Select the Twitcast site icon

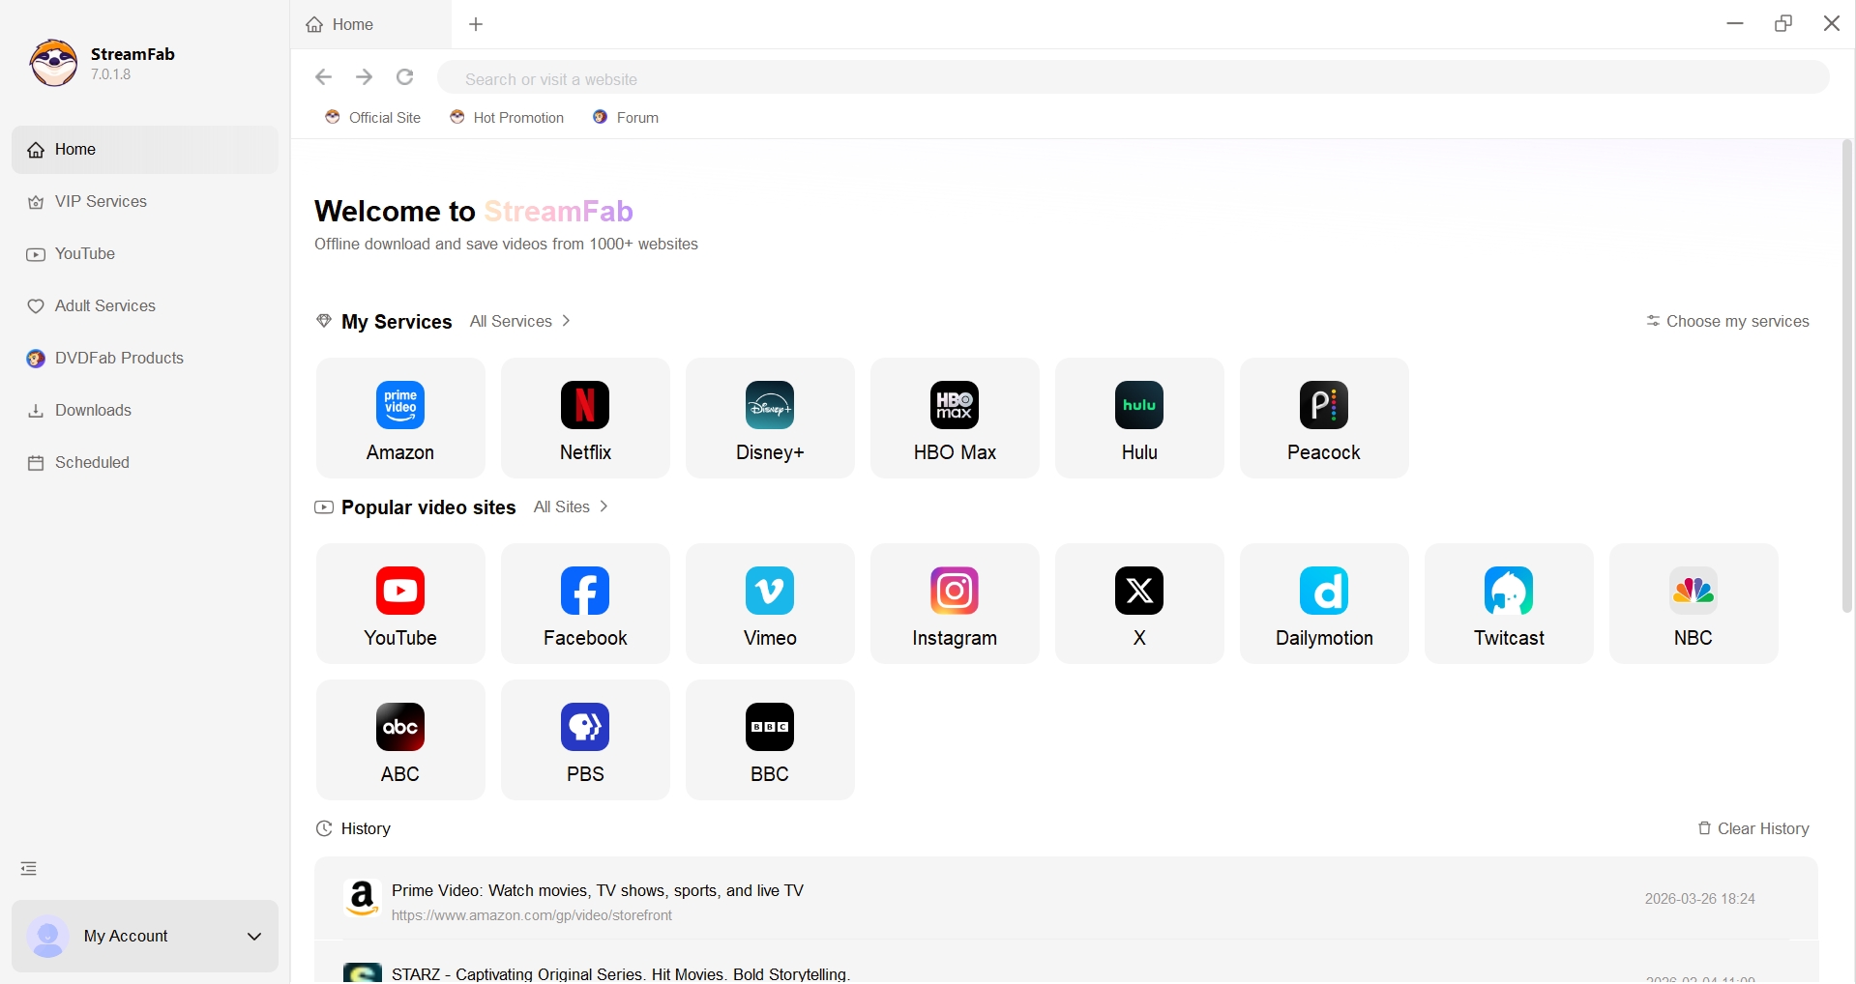1508,603
